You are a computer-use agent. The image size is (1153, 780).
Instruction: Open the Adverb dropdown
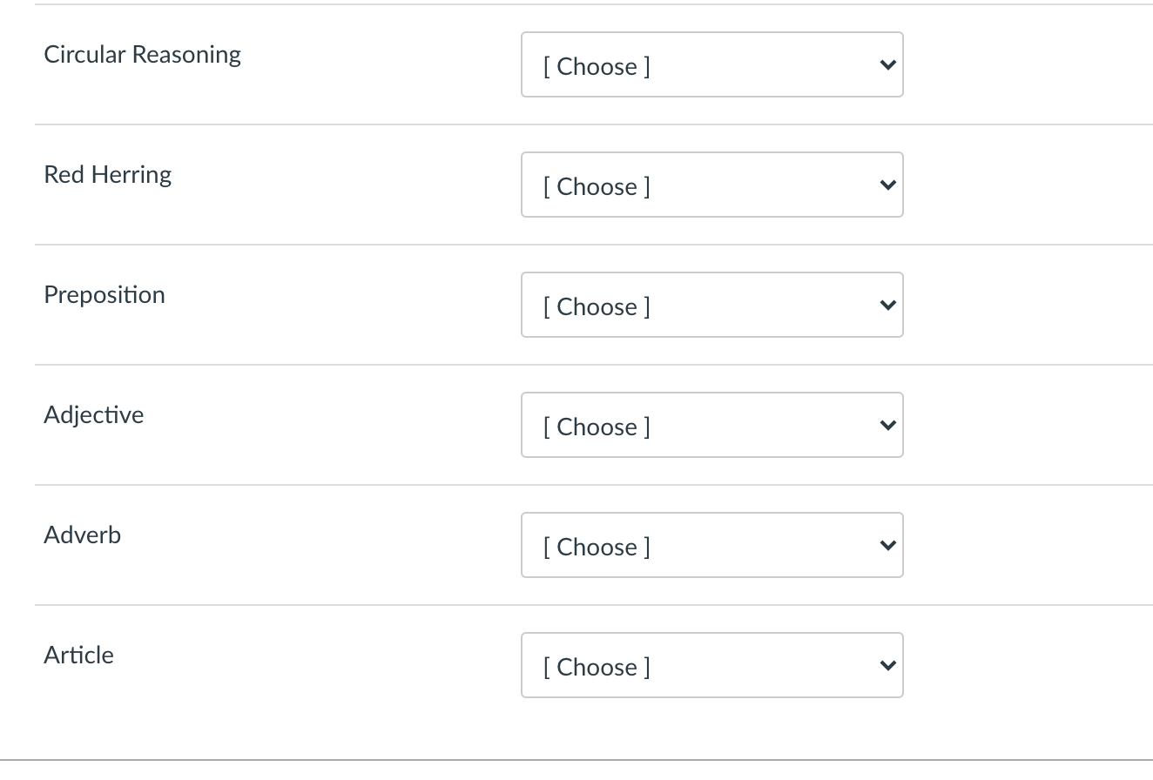coord(711,546)
